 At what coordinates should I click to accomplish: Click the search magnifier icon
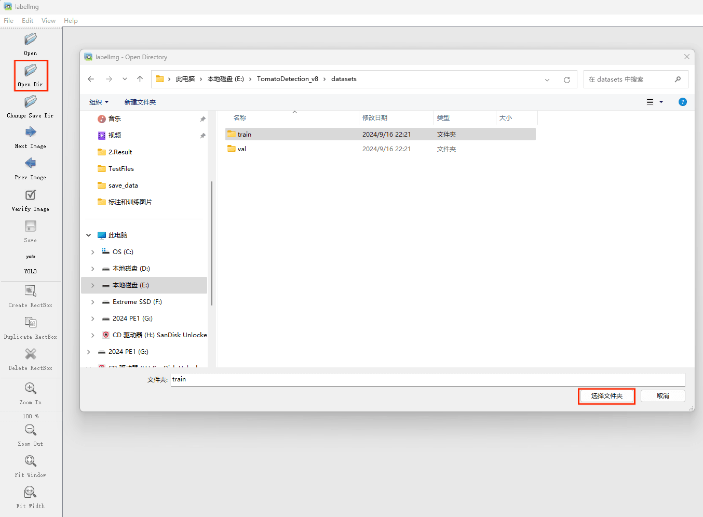pyautogui.click(x=678, y=79)
